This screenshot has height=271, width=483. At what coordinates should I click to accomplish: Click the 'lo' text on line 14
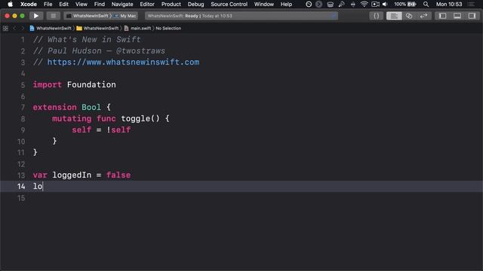click(38, 187)
